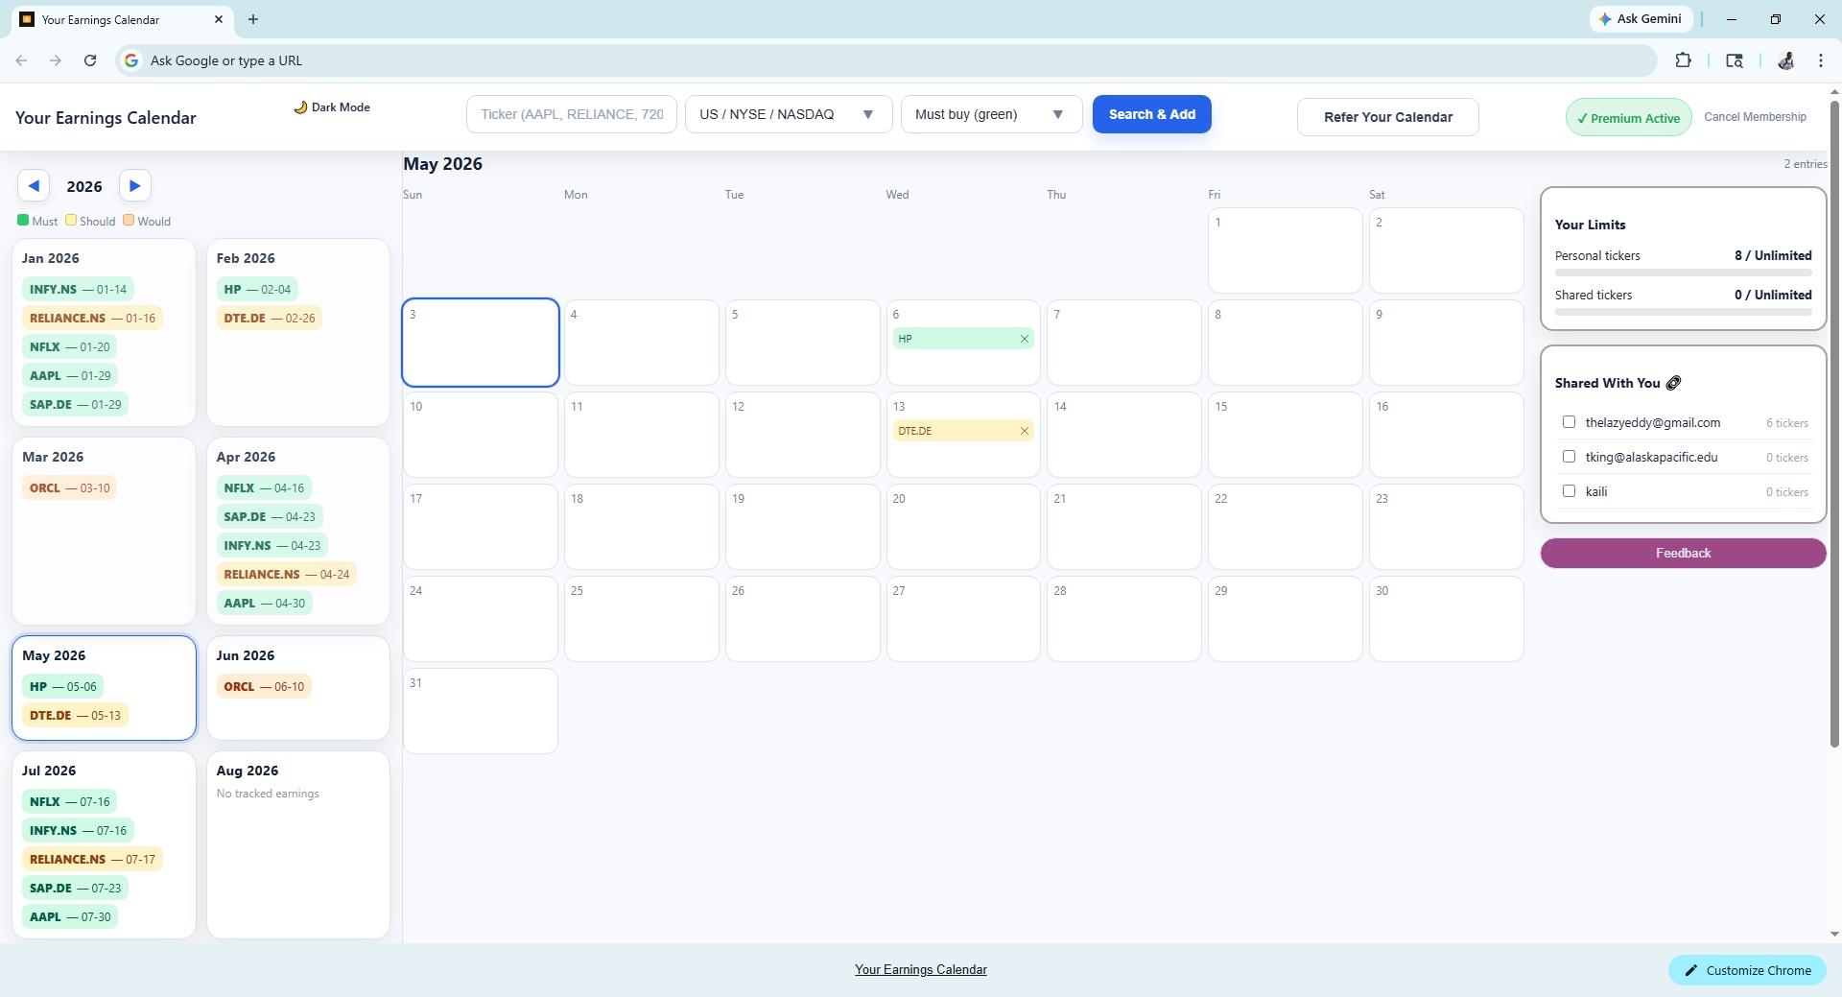The image size is (1842, 997).
Task: Select May 31 calendar day cell
Action: (481, 711)
